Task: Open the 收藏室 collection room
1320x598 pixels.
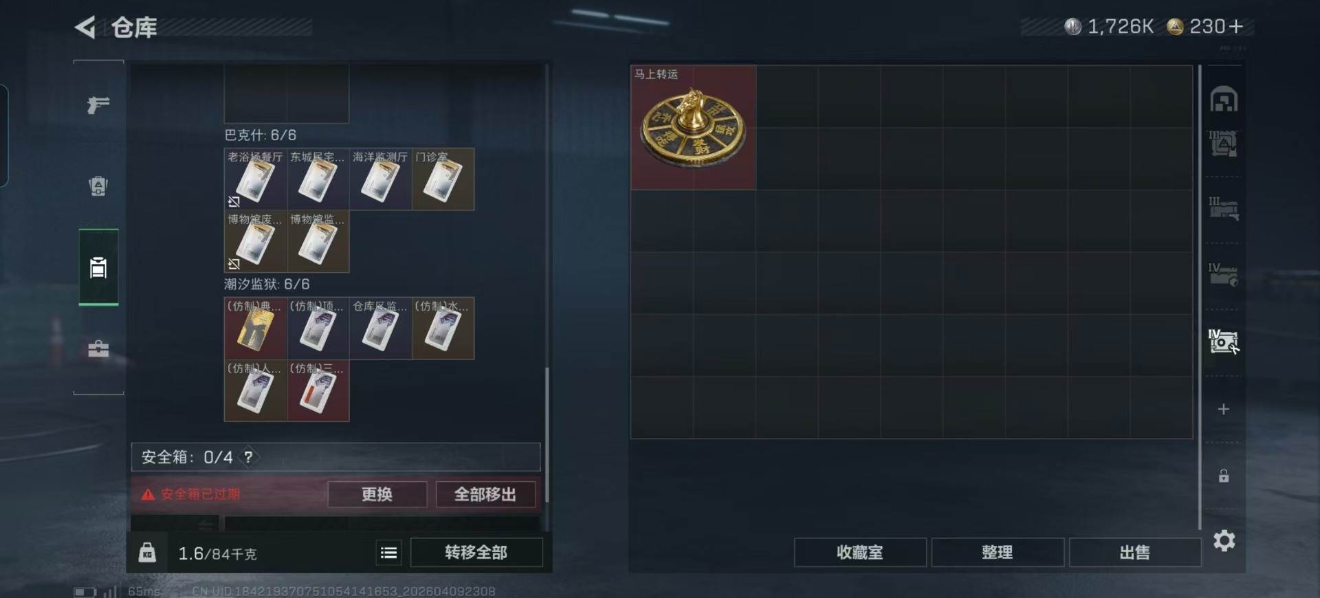Action: click(860, 553)
